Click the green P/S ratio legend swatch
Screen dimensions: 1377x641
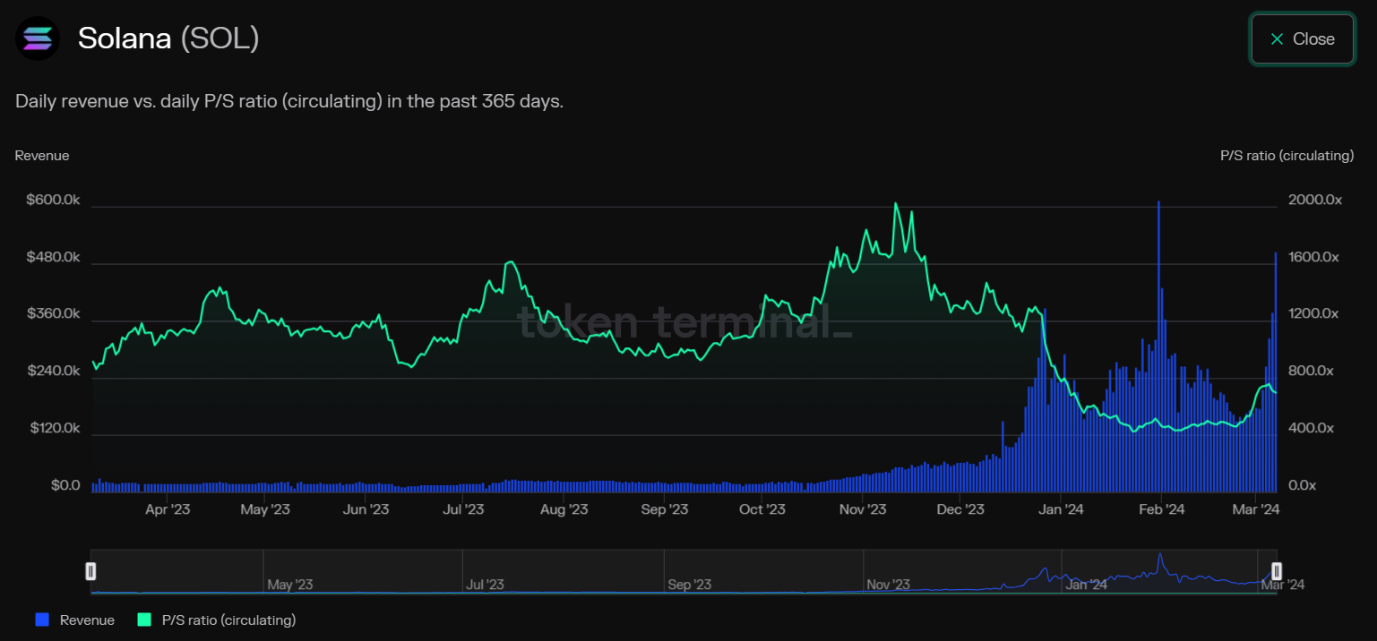coord(143,620)
